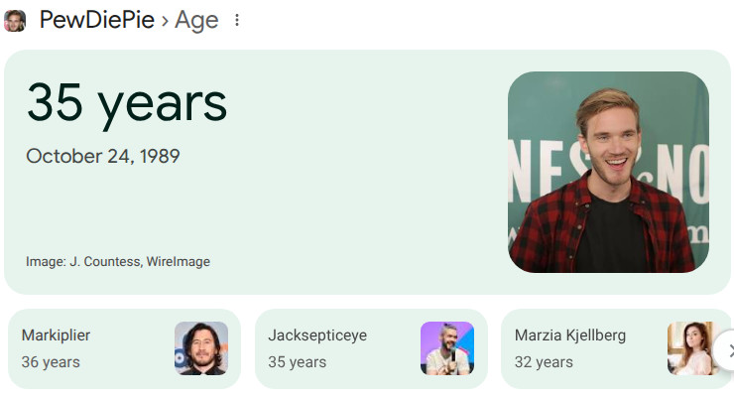Click the October 24, 1989 birthdate text
This screenshot has width=734, height=401.
pyautogui.click(x=103, y=156)
